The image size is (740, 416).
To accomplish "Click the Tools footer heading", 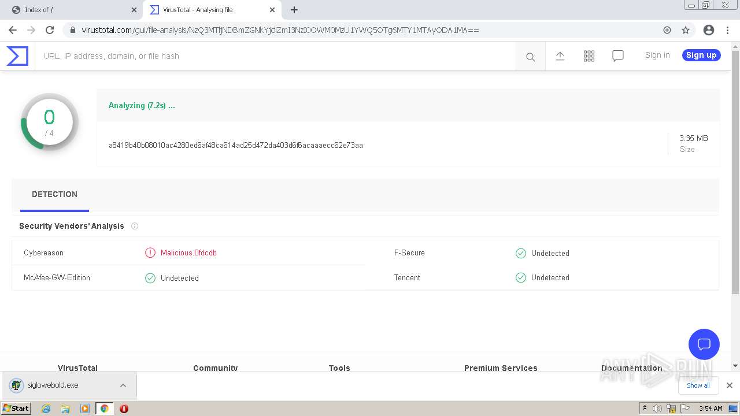I will click(339, 368).
